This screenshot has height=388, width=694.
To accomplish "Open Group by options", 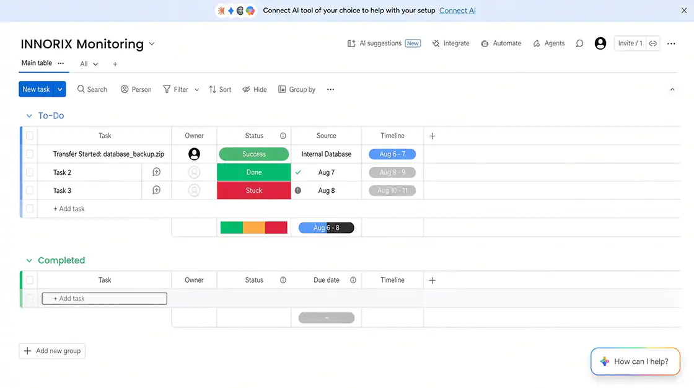I will pos(297,89).
